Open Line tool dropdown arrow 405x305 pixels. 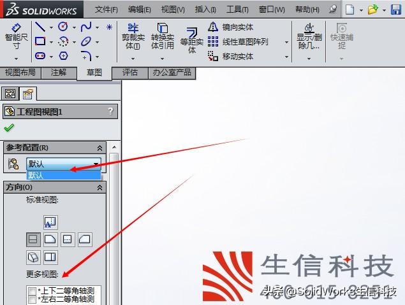pyautogui.click(x=51, y=27)
